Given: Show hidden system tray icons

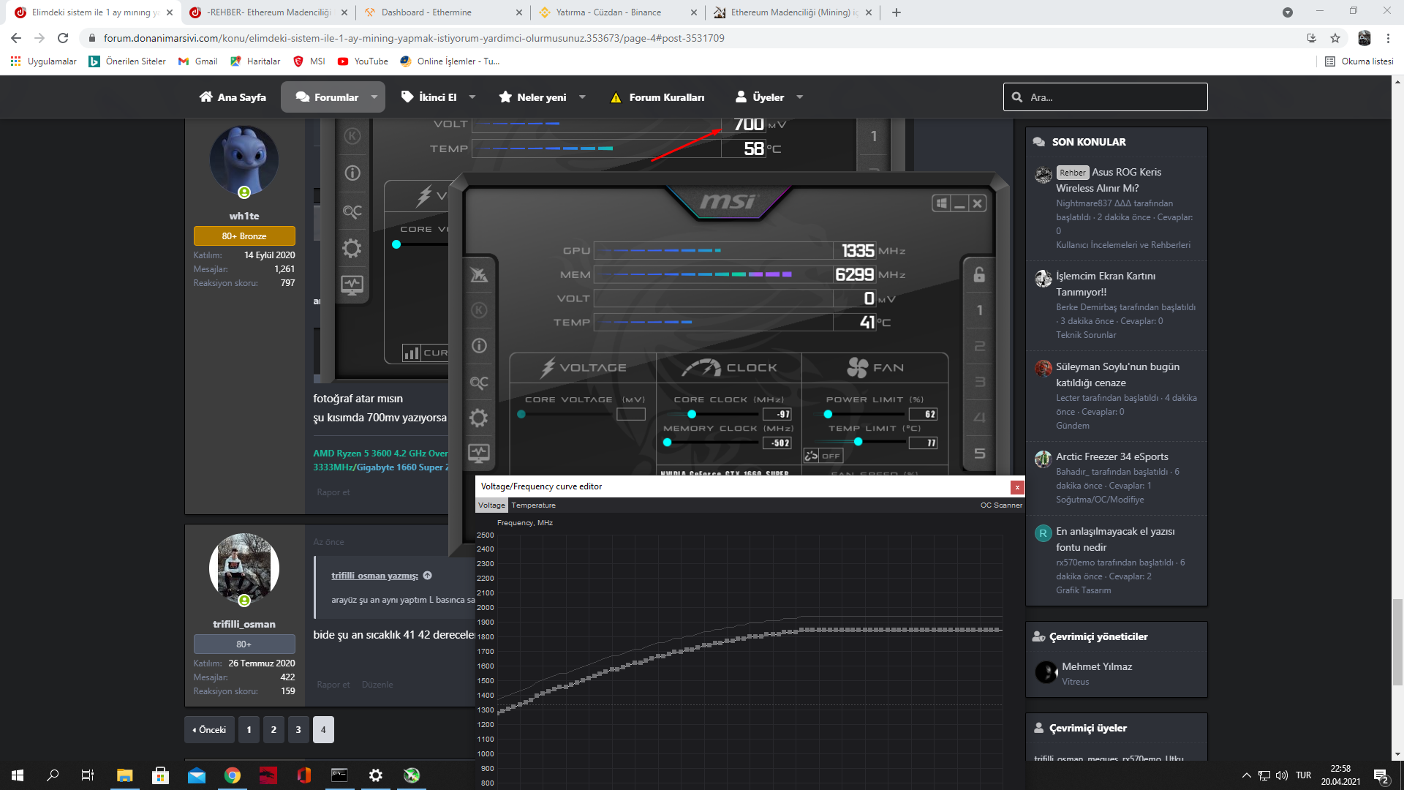Looking at the screenshot, I should click(1246, 775).
